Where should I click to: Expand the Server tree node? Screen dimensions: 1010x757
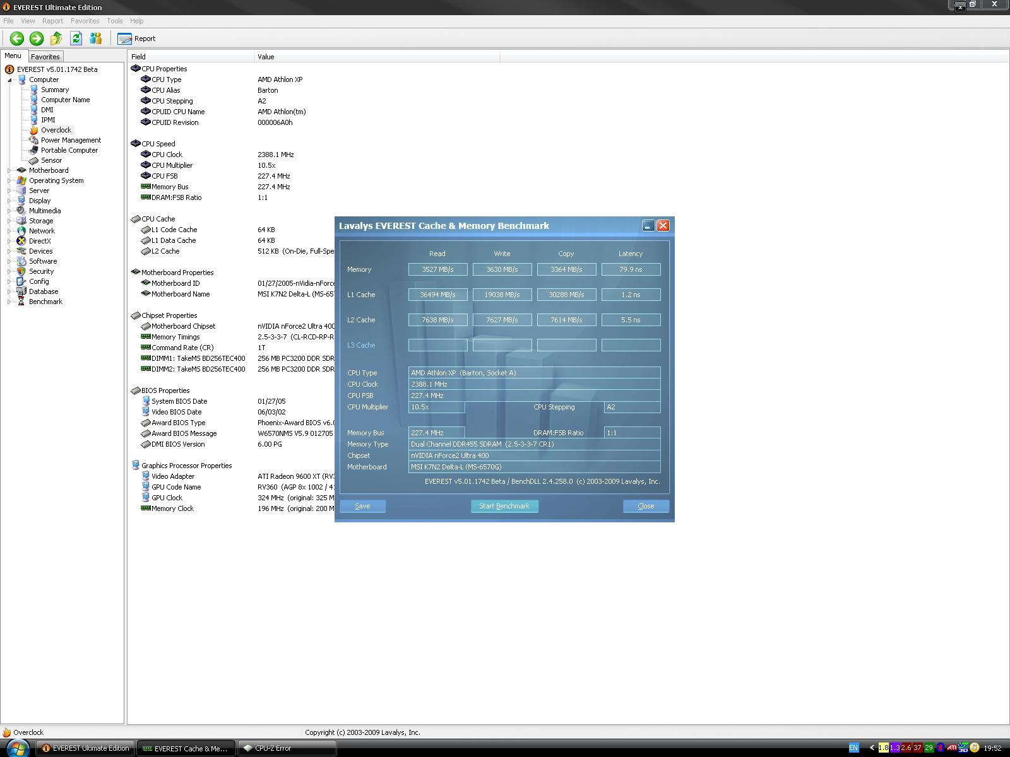9,191
